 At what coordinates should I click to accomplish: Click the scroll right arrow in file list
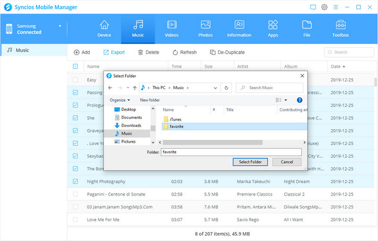[x=305, y=142]
